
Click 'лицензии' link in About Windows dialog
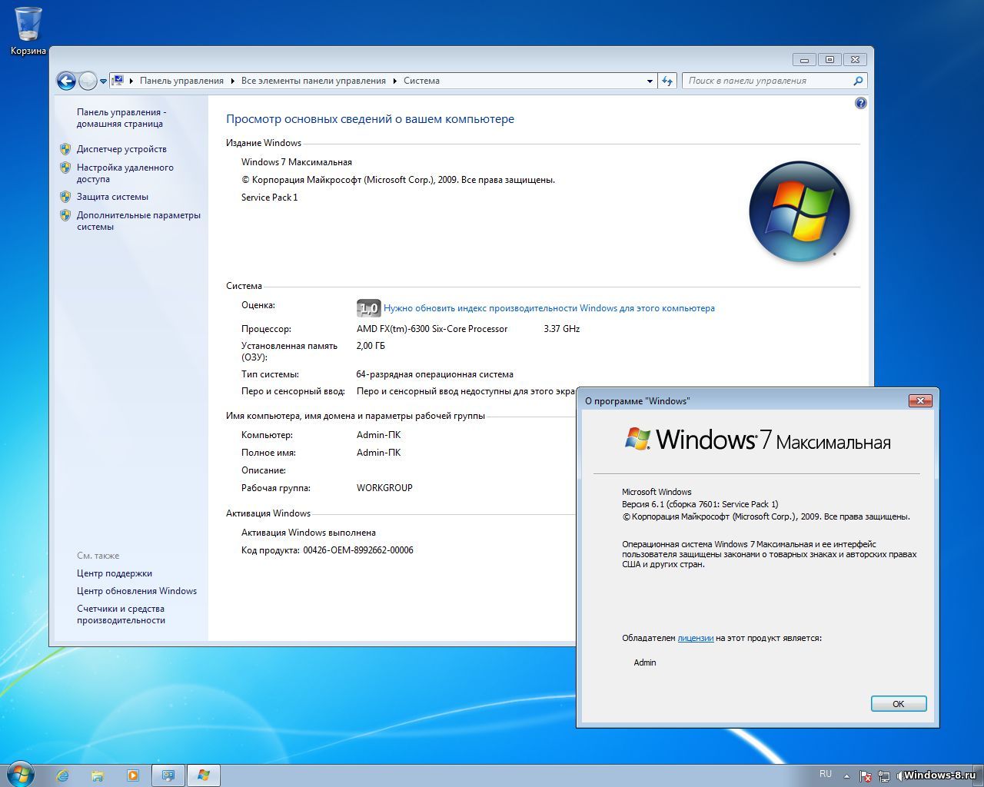pos(696,638)
